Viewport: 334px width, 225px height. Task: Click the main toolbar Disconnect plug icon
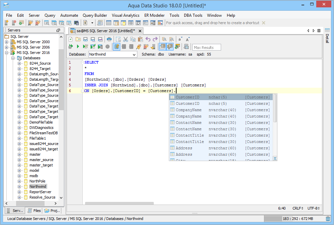click(38, 22)
